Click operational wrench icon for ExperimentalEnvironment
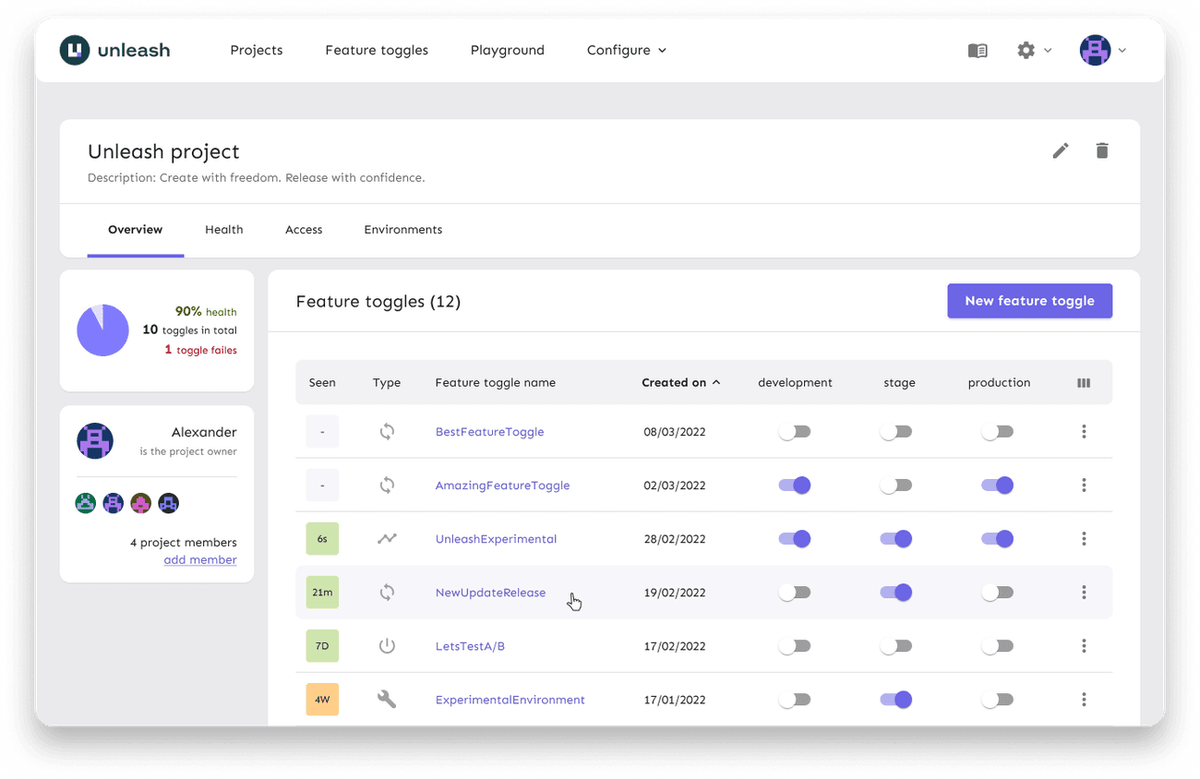The height and width of the screenshot is (779, 1200). 387,700
